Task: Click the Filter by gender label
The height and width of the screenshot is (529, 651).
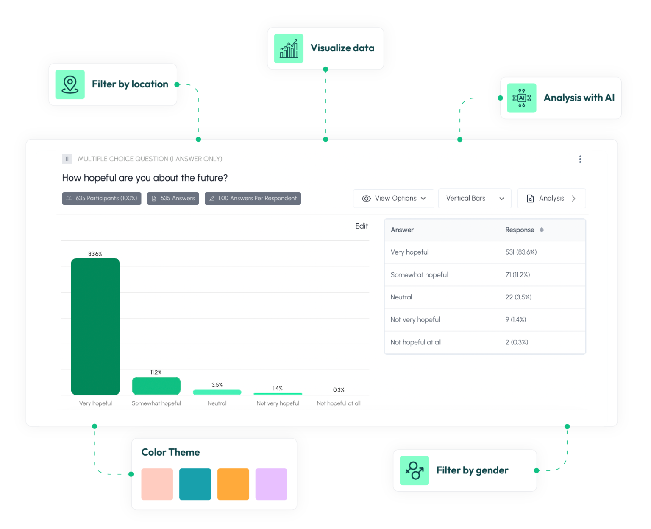Action: click(x=472, y=470)
